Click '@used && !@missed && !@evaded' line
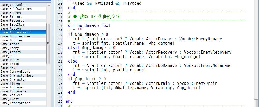The image size is (259, 107). coord(107,3)
